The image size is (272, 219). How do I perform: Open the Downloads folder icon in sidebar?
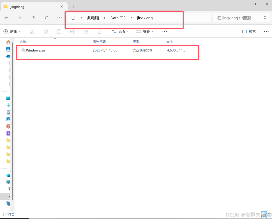8,105
